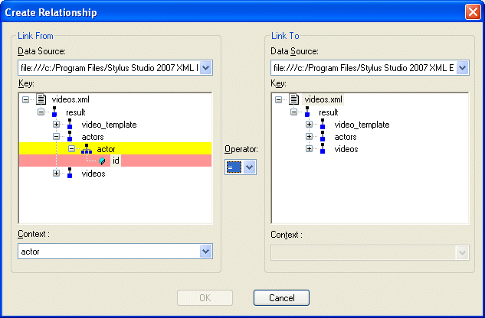Select the id item in Link From tree

pos(116,161)
